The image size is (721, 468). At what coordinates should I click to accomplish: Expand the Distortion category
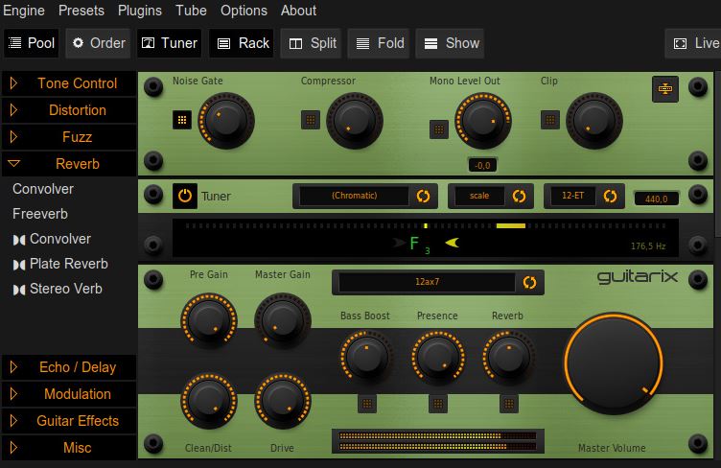click(69, 110)
